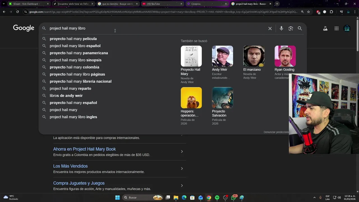
Task: Expand chevron beside 'Ahorra en Project Hail Mary Book'
Action: [x=182, y=151]
